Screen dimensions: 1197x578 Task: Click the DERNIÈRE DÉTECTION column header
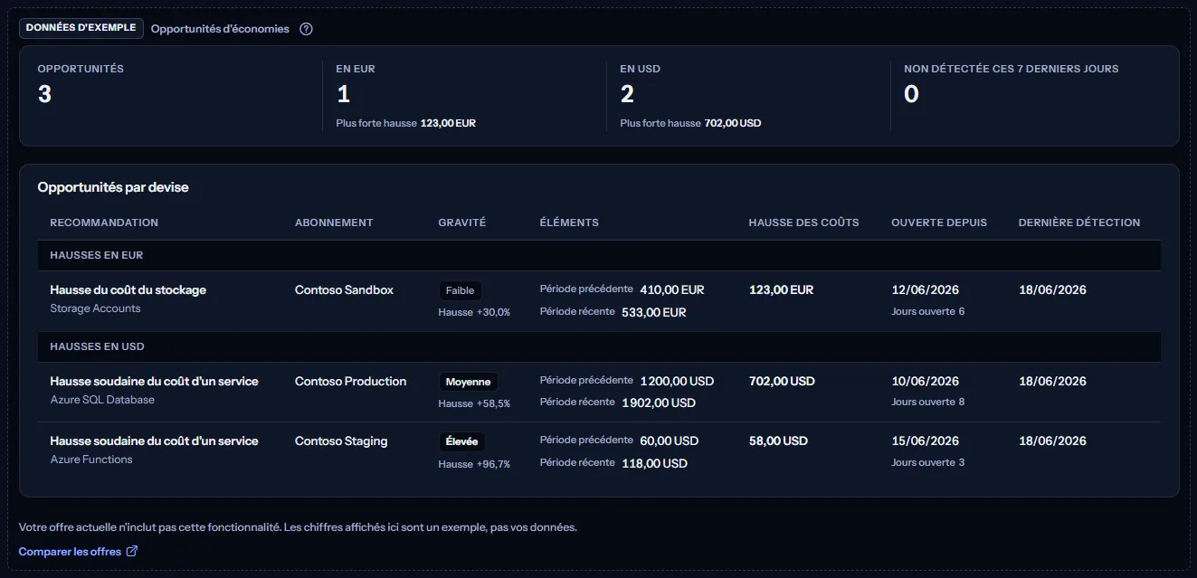pos(1079,223)
